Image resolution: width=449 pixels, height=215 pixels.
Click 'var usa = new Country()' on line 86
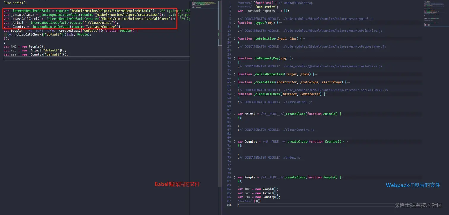pos(259,197)
